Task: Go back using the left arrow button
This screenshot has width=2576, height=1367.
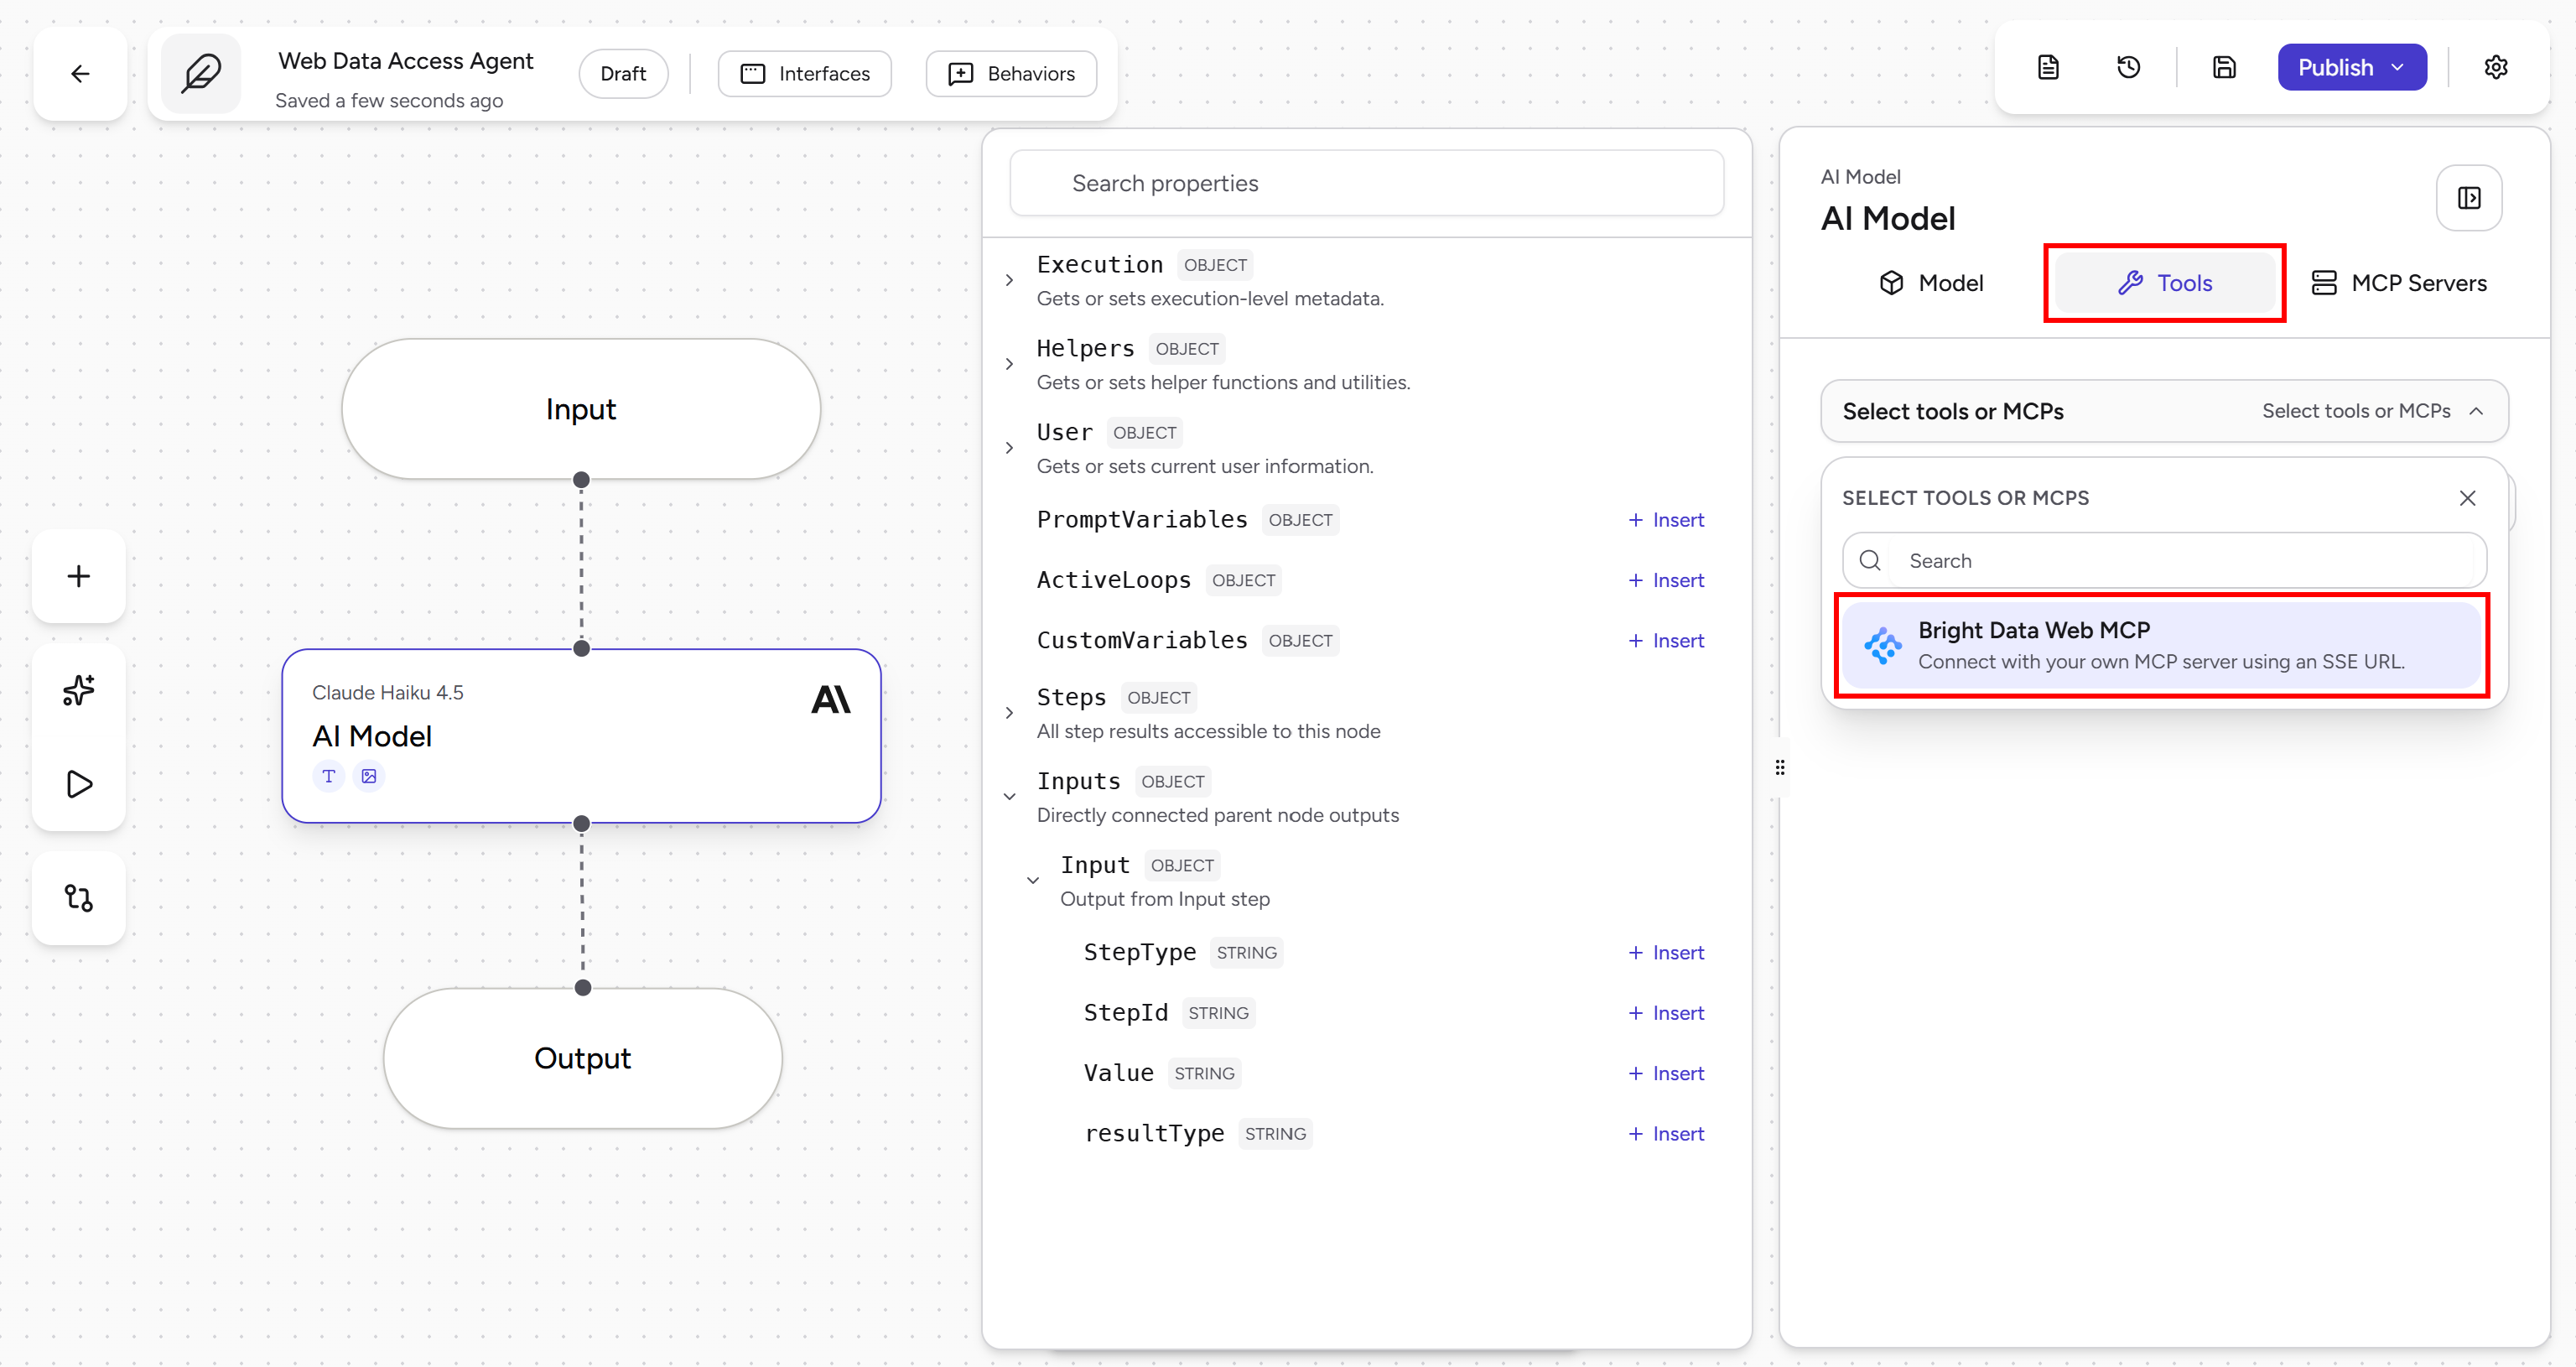Action: 80,73
